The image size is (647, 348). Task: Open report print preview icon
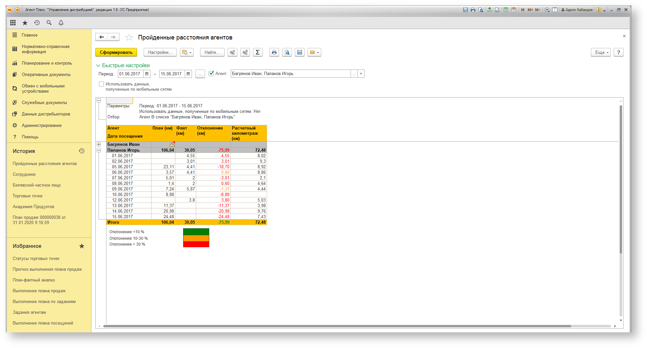287,52
